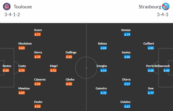Click Delaine's 6.63 rating badge

tap(127, 106)
